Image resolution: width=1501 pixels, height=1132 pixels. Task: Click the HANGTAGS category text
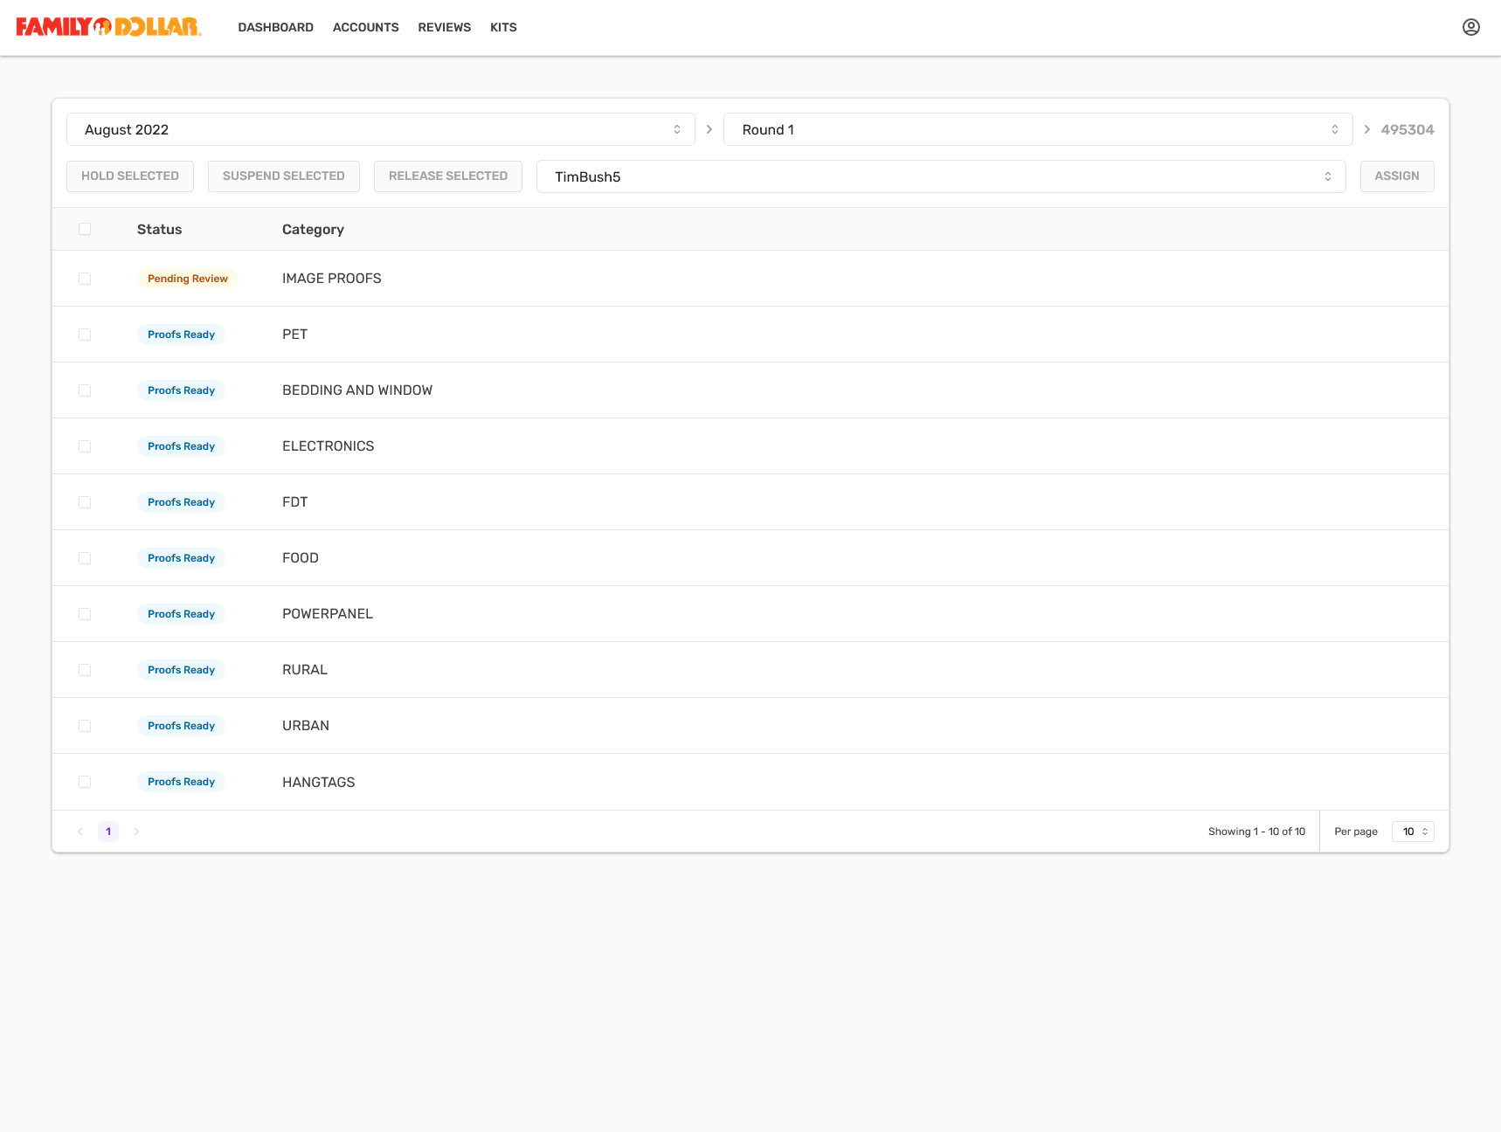tap(319, 783)
